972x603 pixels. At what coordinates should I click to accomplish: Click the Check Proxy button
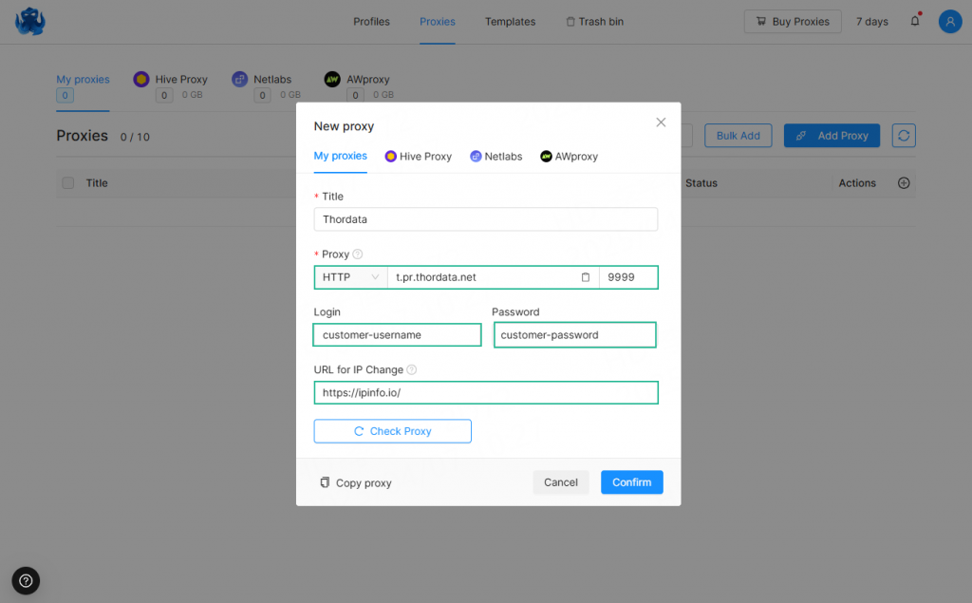[392, 431]
